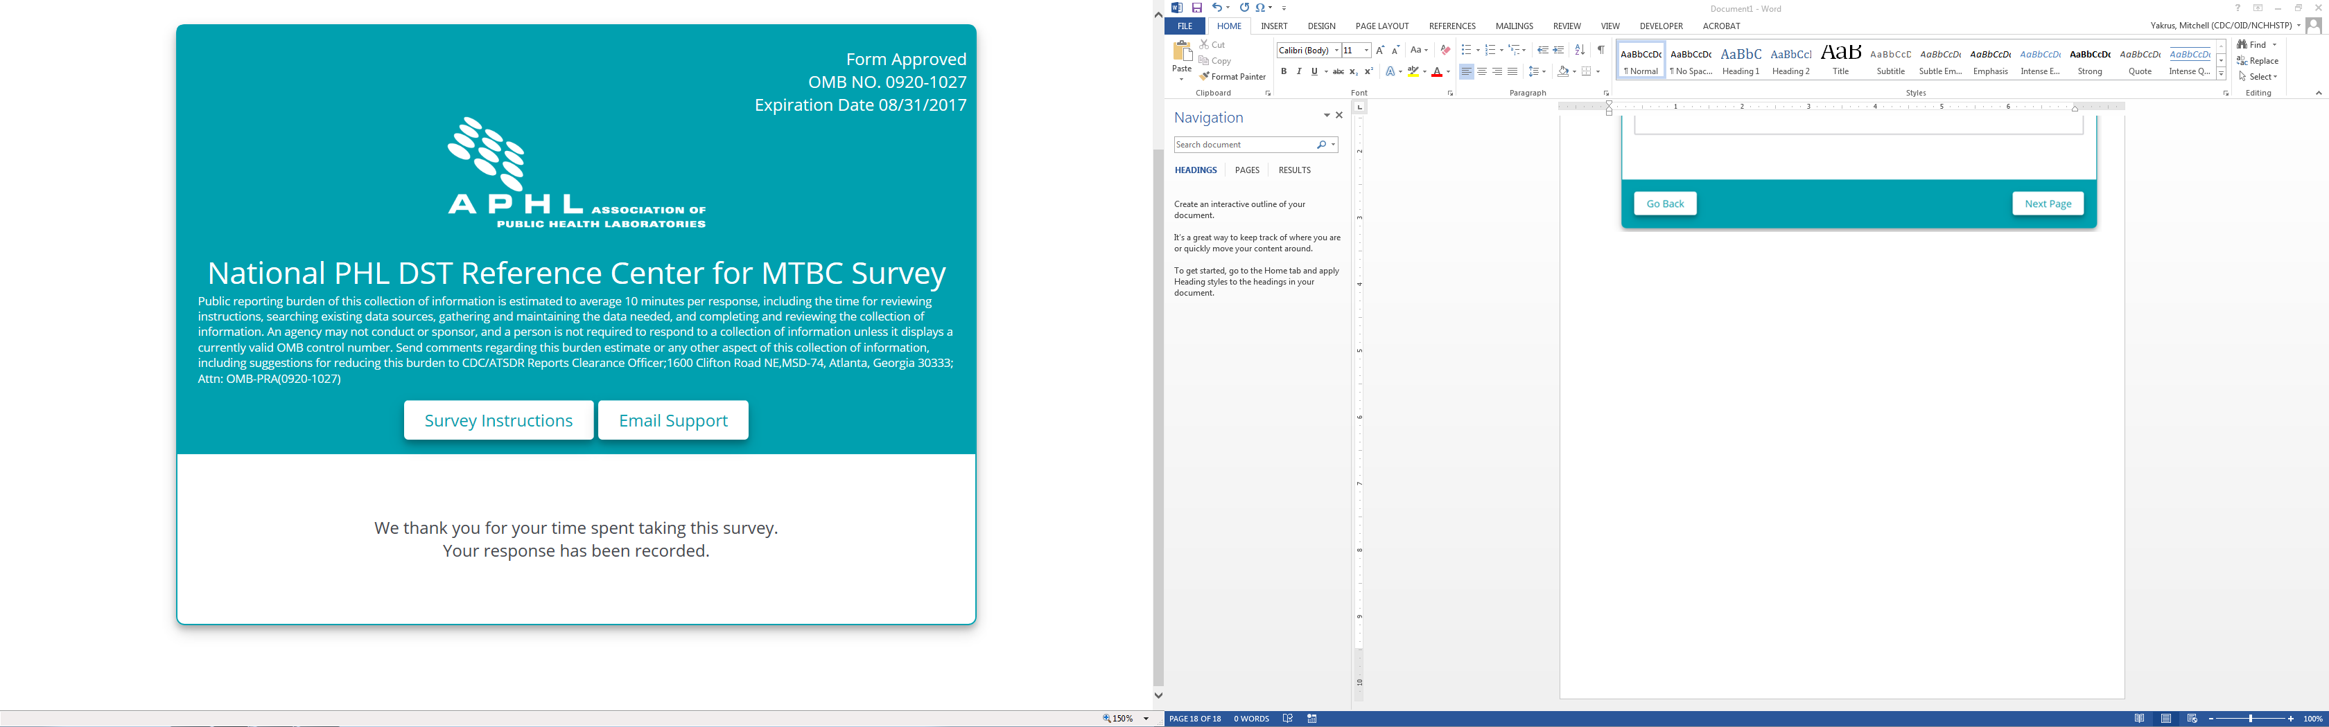Open the Font dialog launcher
Viewport: 2329px width, 727px height.
tap(1450, 93)
